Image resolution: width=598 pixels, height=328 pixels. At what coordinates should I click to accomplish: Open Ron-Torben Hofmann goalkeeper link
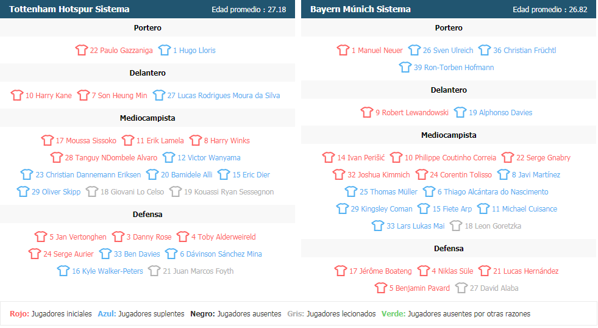point(454,68)
